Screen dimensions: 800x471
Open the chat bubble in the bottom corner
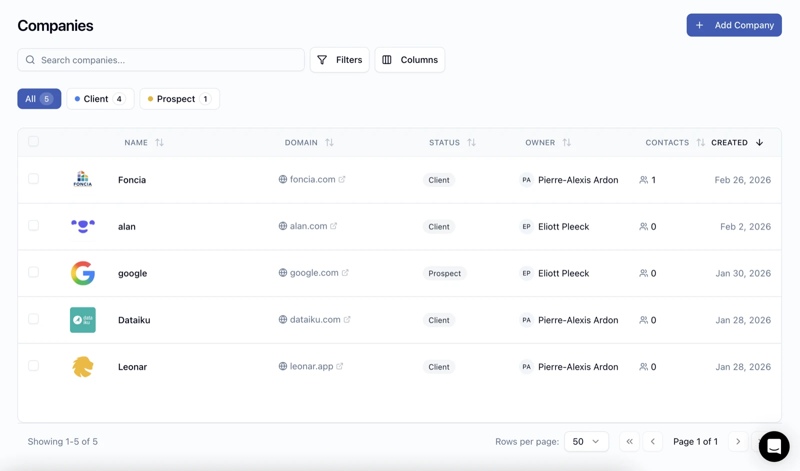773,447
